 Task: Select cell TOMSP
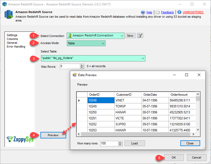[128, 106]
